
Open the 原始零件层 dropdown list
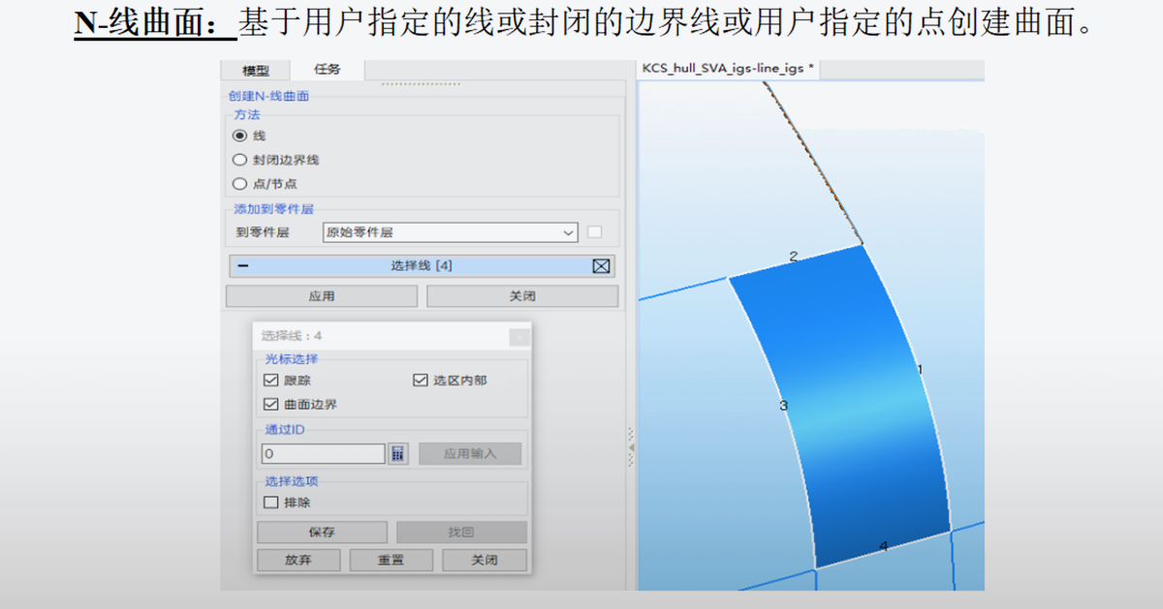click(568, 232)
